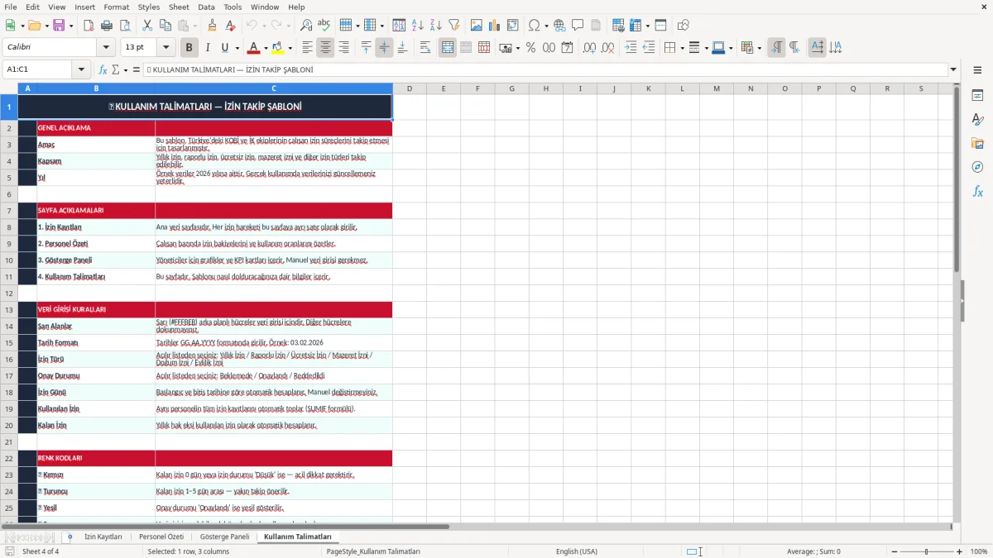Expand the formula bar arrow

[x=953, y=69]
